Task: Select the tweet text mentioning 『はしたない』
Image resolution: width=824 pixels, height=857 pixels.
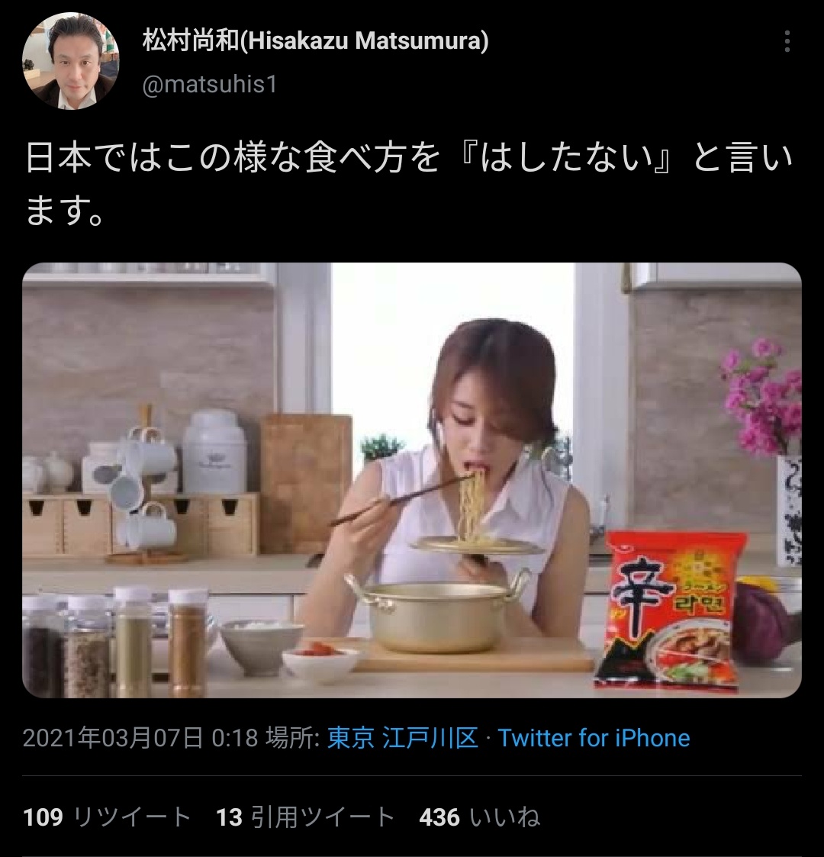Action: click(409, 184)
